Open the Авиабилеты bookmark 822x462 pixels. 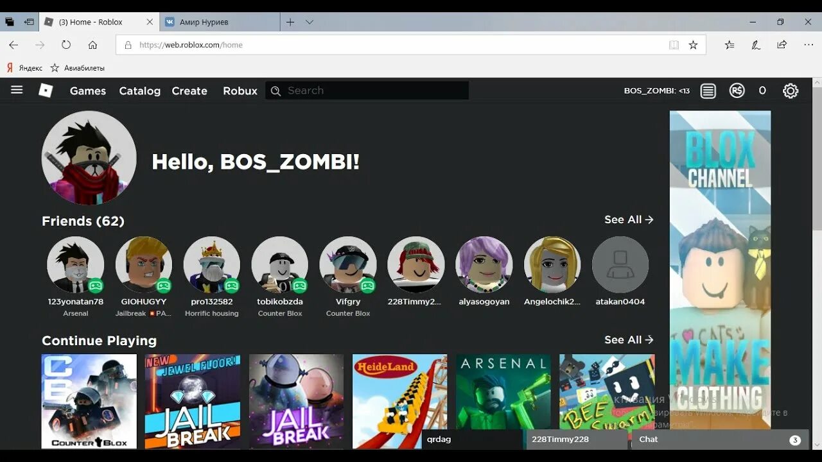(x=77, y=68)
